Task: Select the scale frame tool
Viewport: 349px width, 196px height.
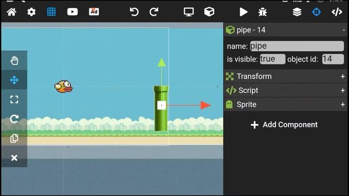Action: pyautogui.click(x=14, y=99)
